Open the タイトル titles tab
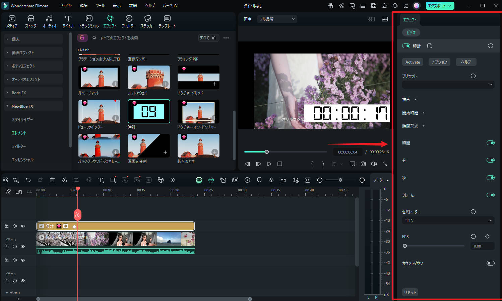502x301 pixels. pos(68,21)
